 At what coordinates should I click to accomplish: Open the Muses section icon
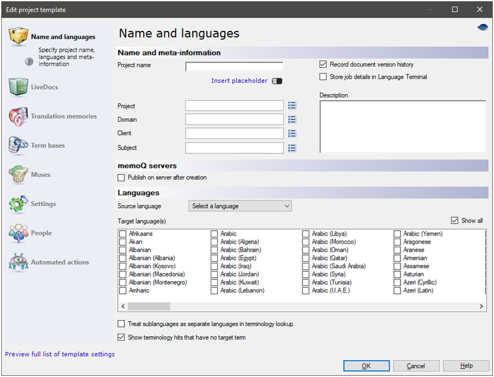click(18, 174)
